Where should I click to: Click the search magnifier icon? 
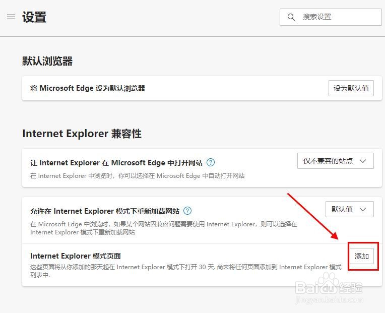coord(291,17)
